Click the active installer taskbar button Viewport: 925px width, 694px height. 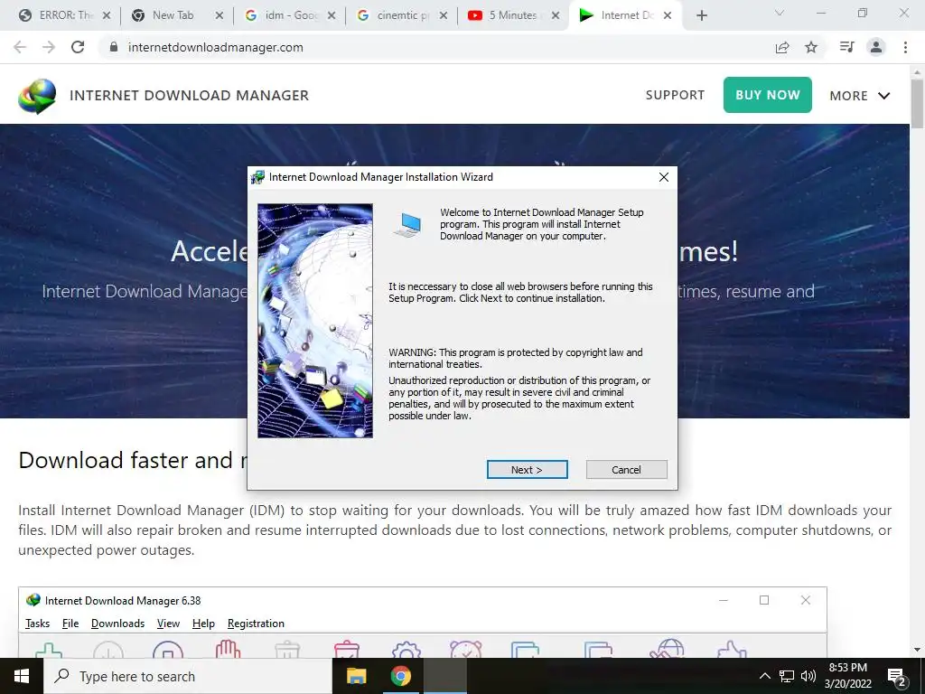pyautogui.click(x=445, y=676)
